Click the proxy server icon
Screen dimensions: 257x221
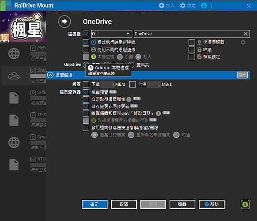199,42
